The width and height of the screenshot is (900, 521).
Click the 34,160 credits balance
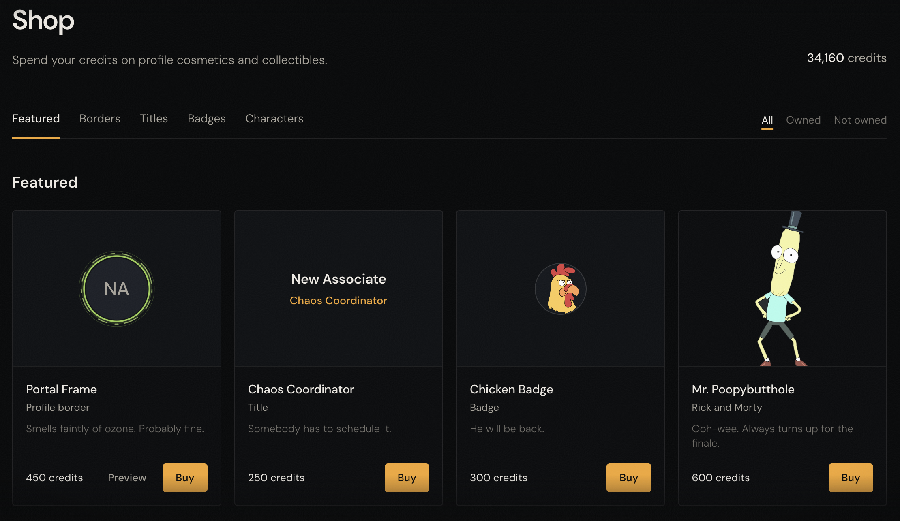(x=847, y=58)
